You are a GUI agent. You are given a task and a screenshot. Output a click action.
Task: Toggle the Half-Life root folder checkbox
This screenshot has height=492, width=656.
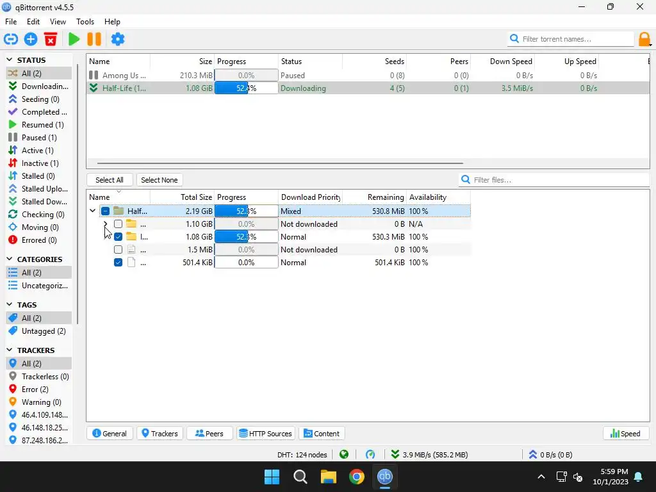pyautogui.click(x=106, y=211)
